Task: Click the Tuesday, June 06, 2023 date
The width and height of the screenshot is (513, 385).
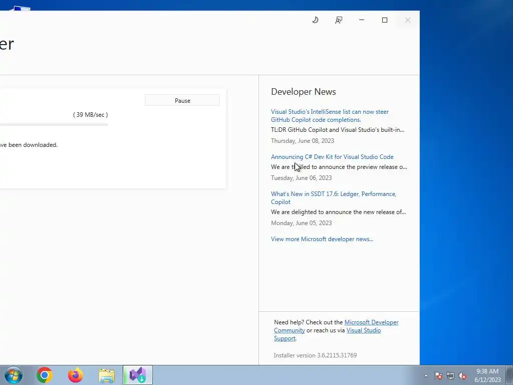Action: point(301,178)
